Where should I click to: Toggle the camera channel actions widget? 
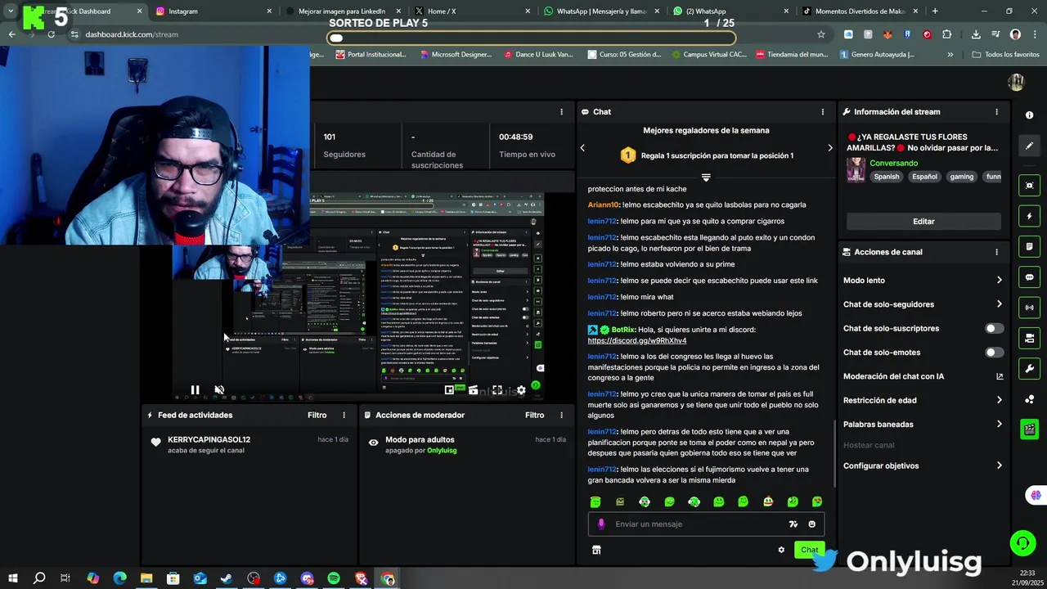[x=1029, y=338]
